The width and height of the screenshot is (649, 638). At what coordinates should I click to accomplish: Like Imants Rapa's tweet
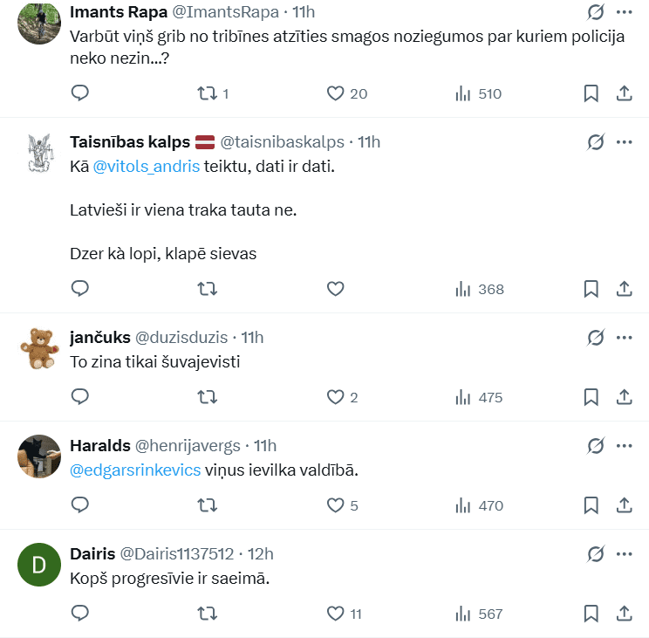(x=336, y=93)
